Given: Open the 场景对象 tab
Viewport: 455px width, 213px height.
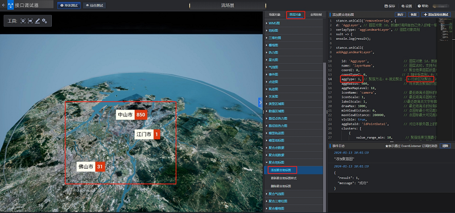Looking at the screenshot, I should pos(275,15).
